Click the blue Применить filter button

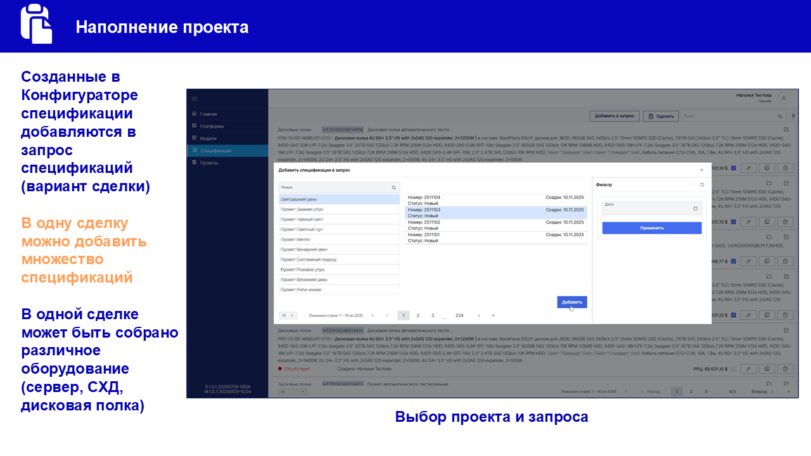coord(651,228)
